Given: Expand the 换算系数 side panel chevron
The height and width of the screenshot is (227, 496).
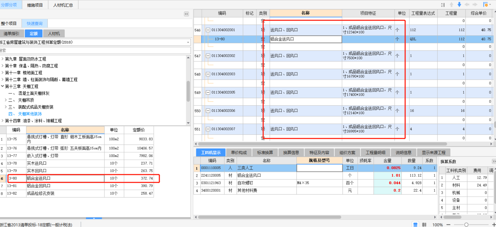Looking at the screenshot, I should click(x=494, y=161).
